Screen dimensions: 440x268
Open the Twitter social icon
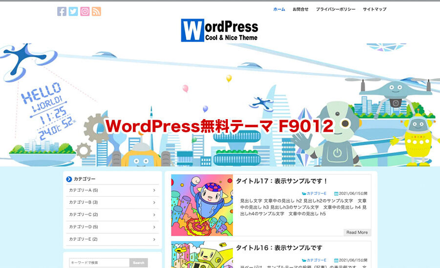click(73, 12)
